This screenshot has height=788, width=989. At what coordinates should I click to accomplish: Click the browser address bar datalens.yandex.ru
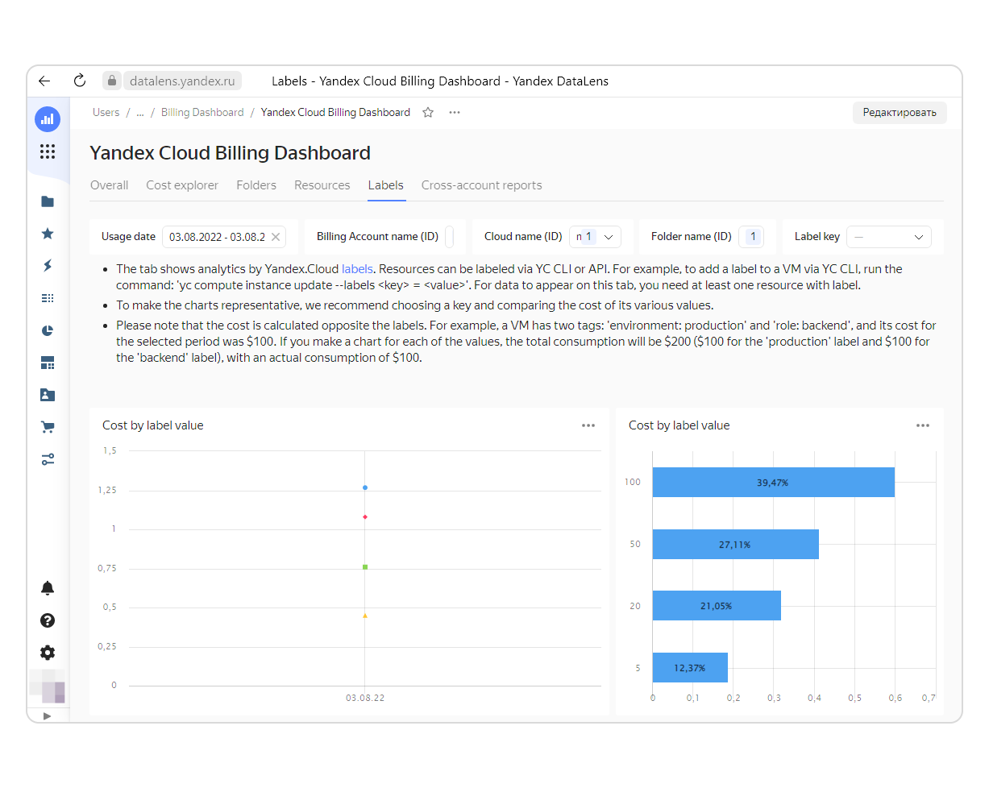click(x=182, y=81)
